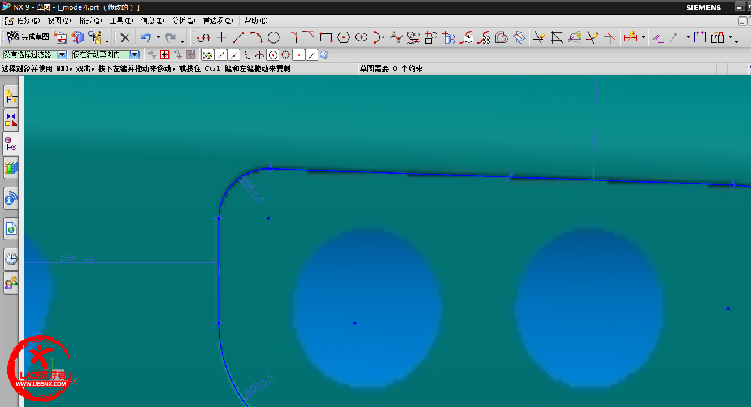Viewport: 751px width, 407px height.
Task: Toggle Control Point snap
Action: 246,55
